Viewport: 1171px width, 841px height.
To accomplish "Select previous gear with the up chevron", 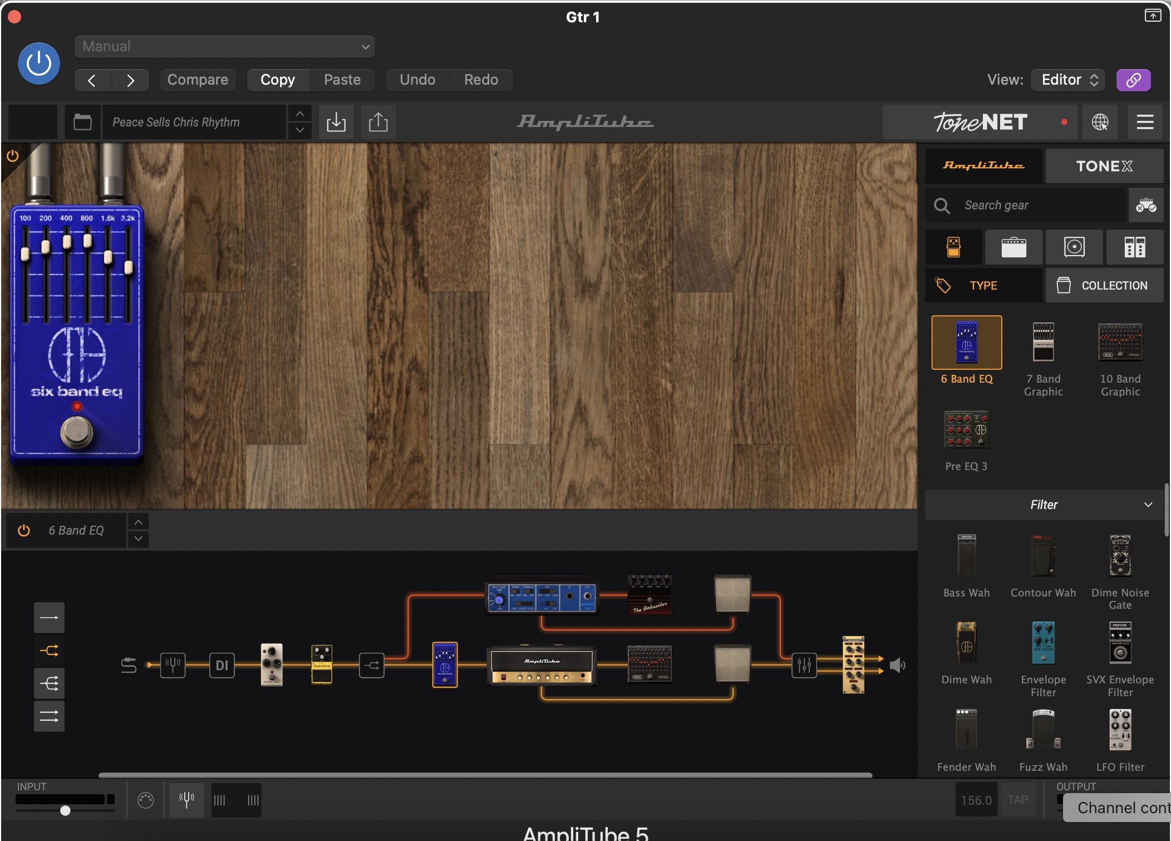I will tap(139, 522).
